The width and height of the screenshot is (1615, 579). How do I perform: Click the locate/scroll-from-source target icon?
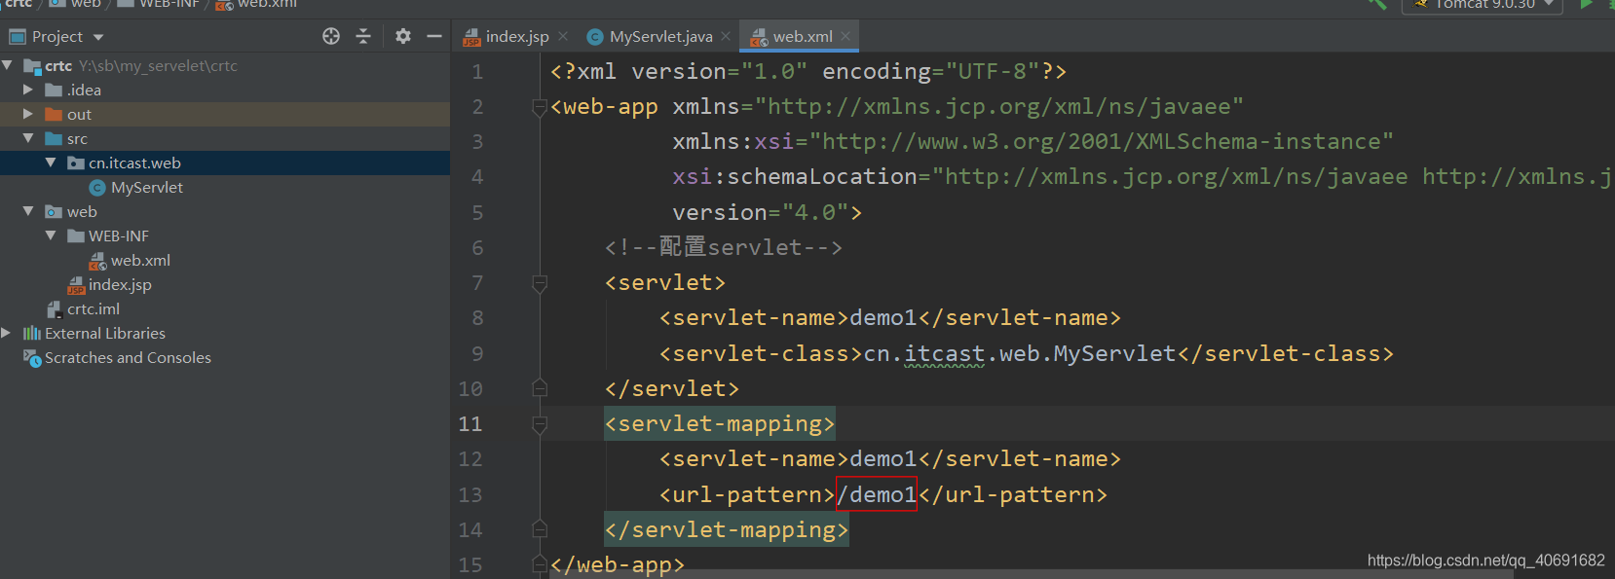tap(331, 36)
